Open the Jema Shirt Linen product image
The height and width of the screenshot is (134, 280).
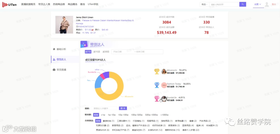64,25
